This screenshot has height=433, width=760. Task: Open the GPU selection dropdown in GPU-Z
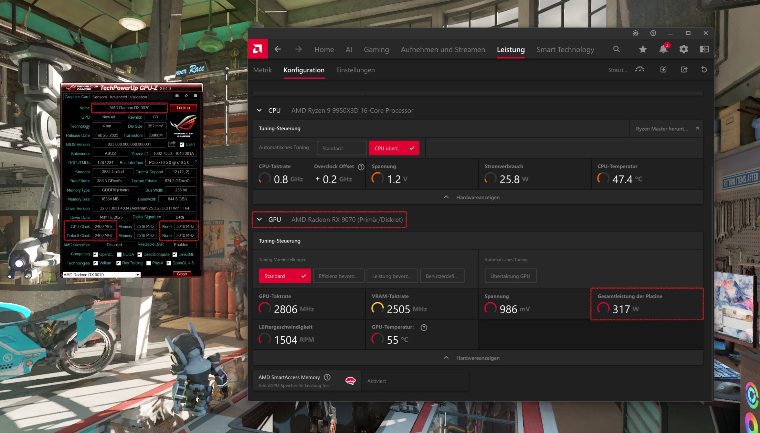point(138,274)
